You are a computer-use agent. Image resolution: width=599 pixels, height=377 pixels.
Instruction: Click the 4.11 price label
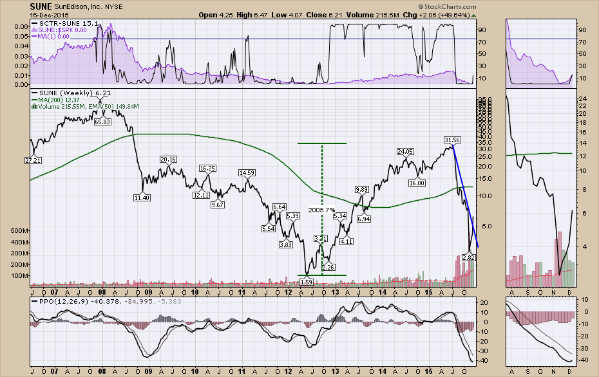(x=346, y=241)
